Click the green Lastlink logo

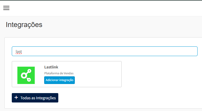[x=26, y=75]
